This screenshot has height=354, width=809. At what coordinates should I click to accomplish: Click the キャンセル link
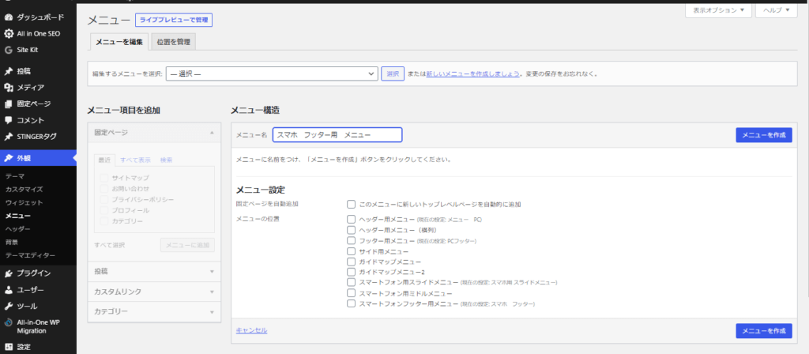[251, 330]
